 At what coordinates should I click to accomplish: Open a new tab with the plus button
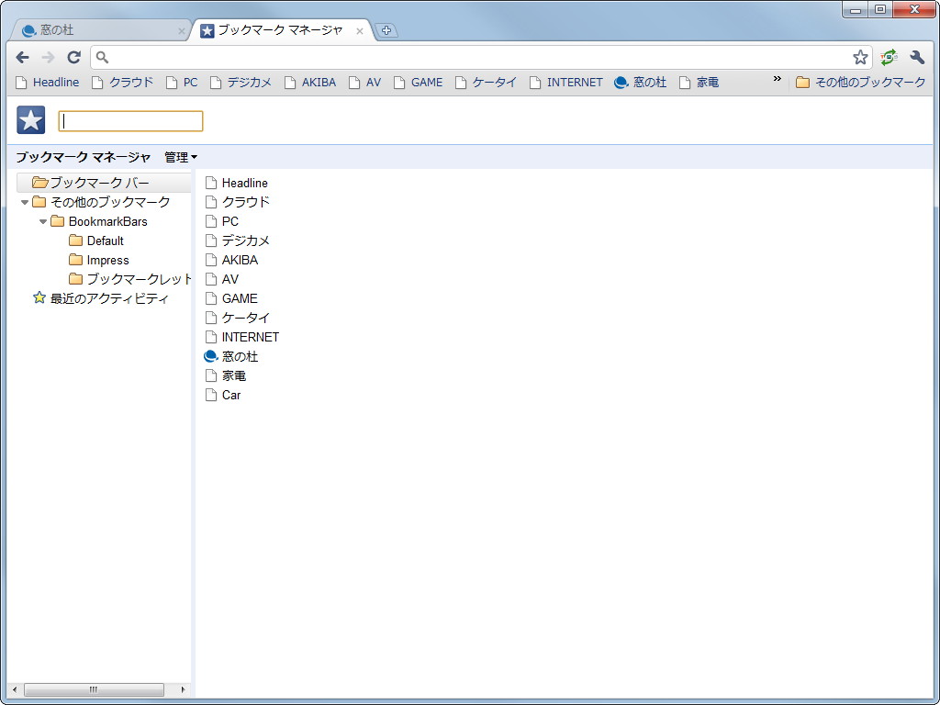[x=386, y=29]
